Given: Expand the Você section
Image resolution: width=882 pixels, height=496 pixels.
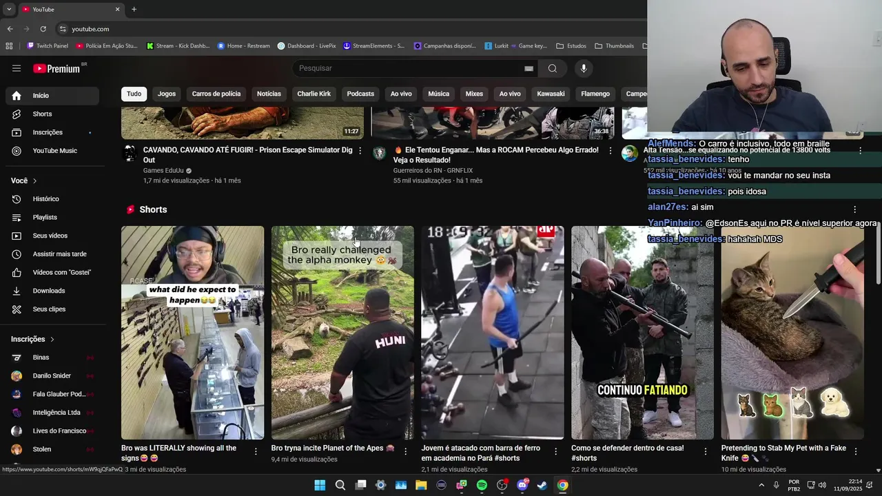Looking at the screenshot, I should tap(24, 180).
